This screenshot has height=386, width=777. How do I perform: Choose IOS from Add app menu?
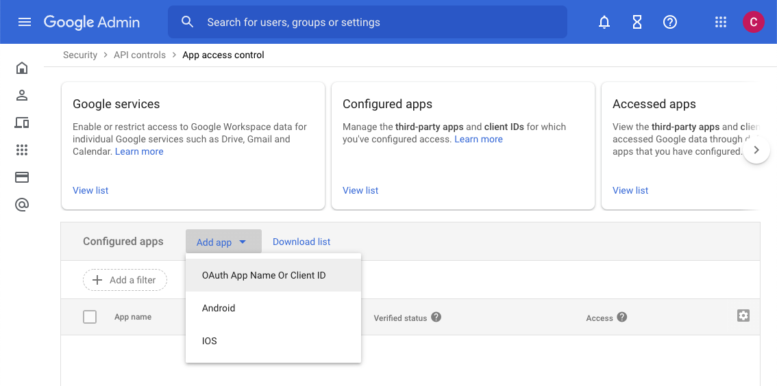coord(273,341)
